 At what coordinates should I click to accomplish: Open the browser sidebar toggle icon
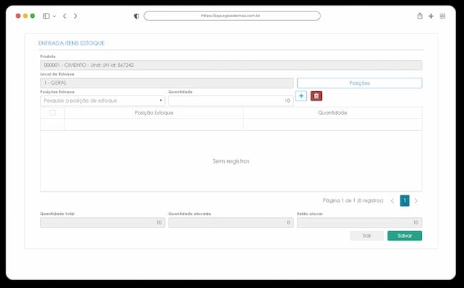pyautogui.click(x=46, y=16)
